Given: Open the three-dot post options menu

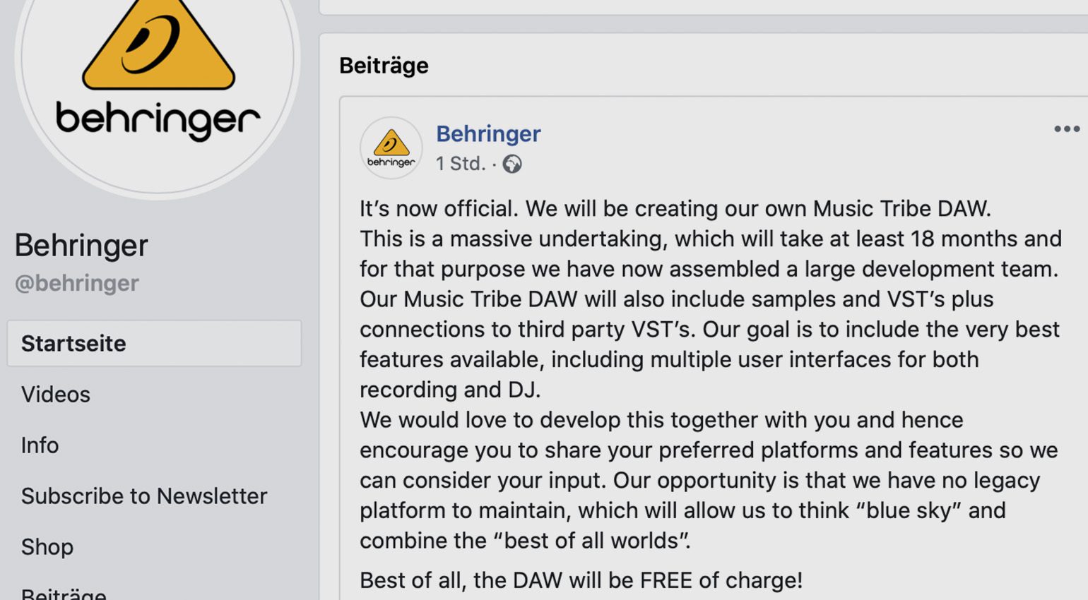Looking at the screenshot, I should (1066, 128).
